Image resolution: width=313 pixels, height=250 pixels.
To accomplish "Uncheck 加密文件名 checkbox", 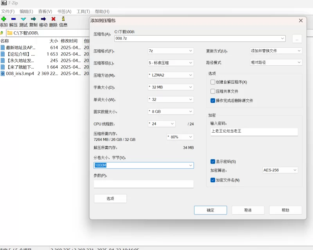I will pos(213,180).
